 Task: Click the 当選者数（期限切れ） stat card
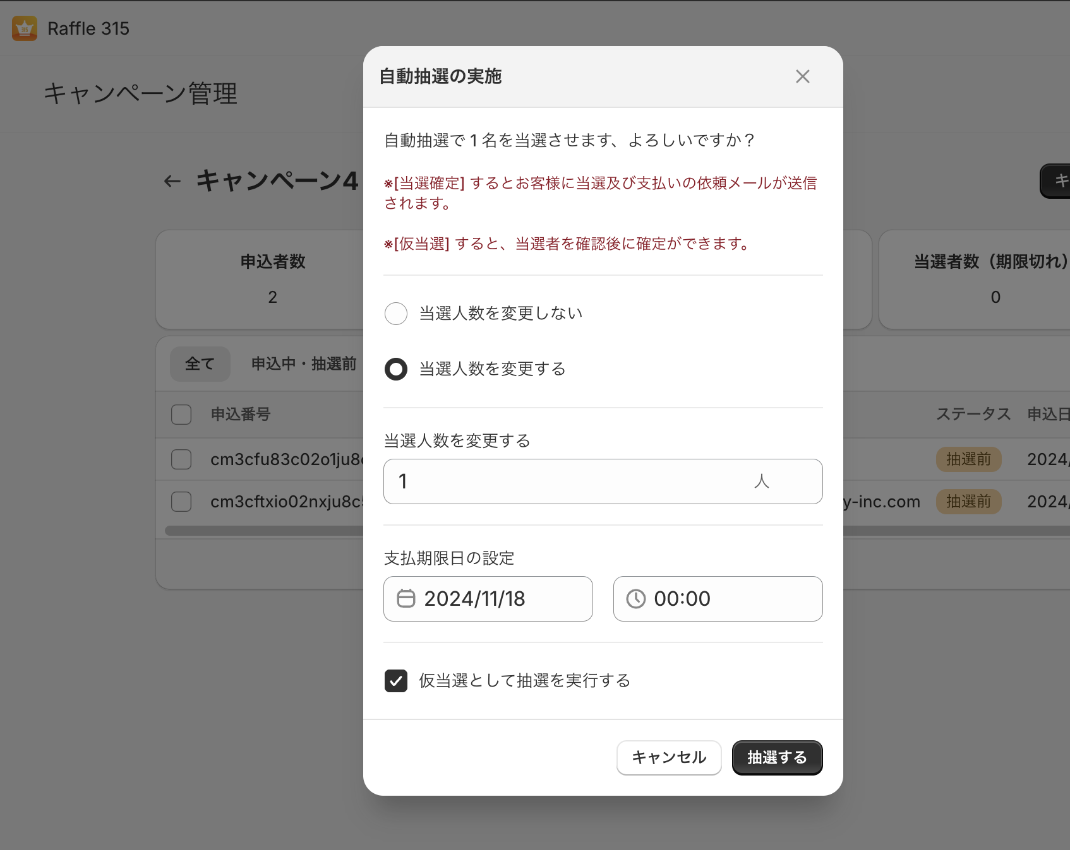[975, 280]
